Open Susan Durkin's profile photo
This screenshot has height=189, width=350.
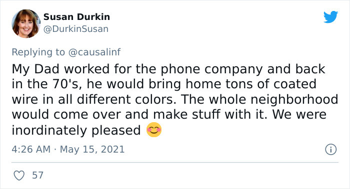point(26,23)
